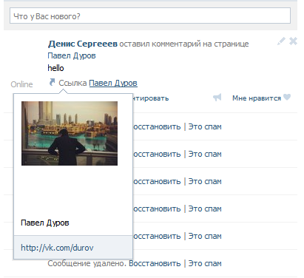Click the megaphone share icon
Screen dimensions: 304x278
pyautogui.click(x=217, y=98)
